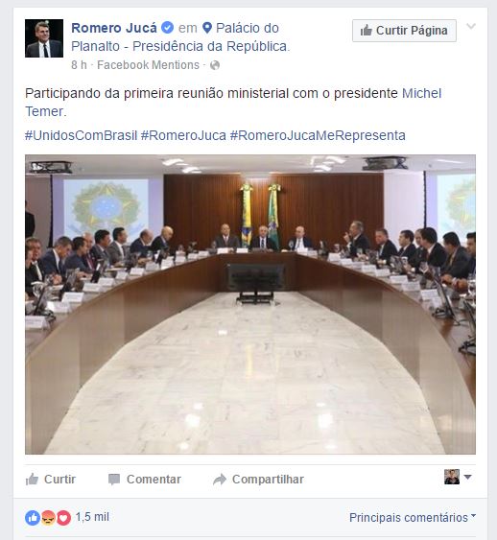Click the Curtir Página button
The image size is (497, 540).
tap(404, 31)
